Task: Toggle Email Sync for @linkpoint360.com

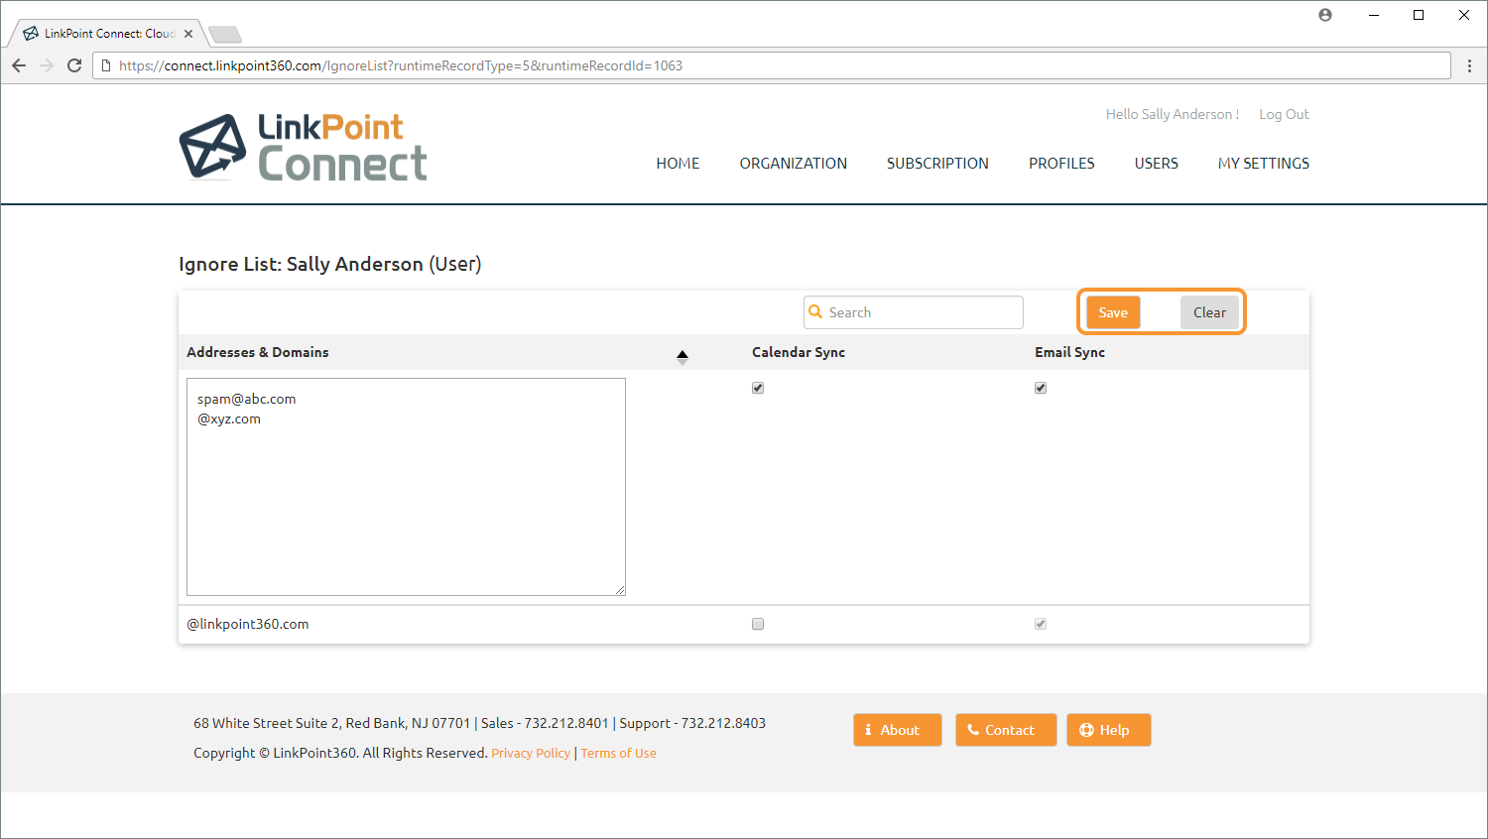Action: [x=1041, y=624]
